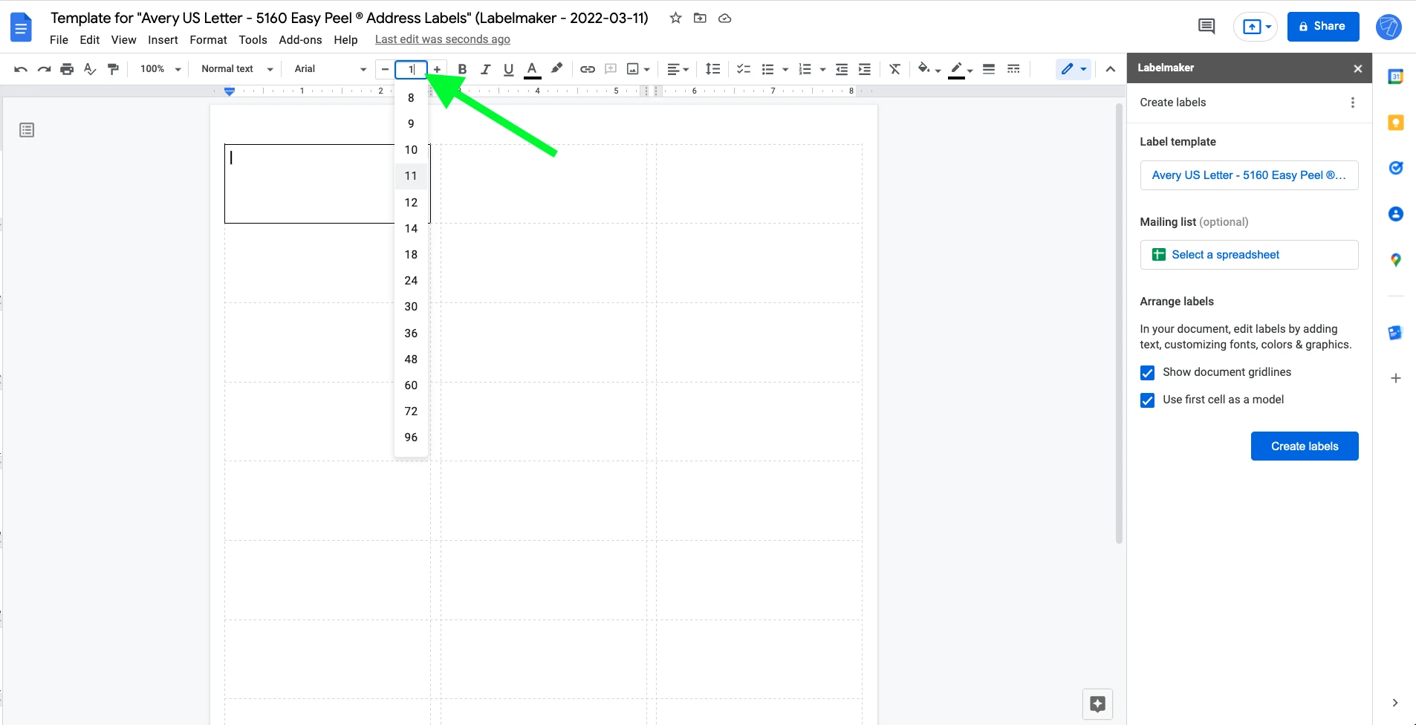The width and height of the screenshot is (1416, 725).
Task: Increase font size with plus button
Action: (438, 69)
